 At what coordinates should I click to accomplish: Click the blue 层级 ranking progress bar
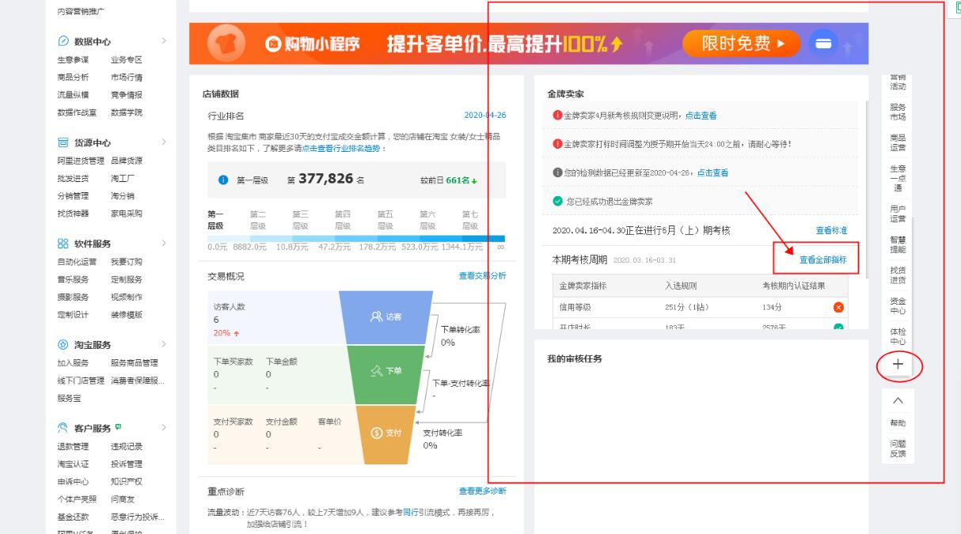(x=355, y=238)
